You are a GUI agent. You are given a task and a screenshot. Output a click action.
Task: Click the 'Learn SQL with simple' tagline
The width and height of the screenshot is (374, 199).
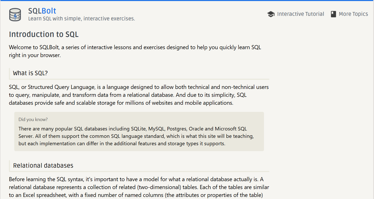point(82,19)
